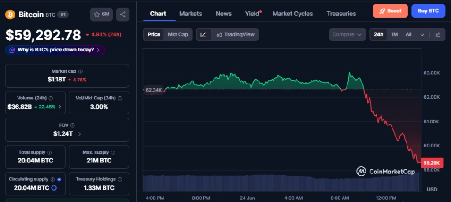
Task: Open 'Why is BTC's price down today?'
Action: pos(55,50)
